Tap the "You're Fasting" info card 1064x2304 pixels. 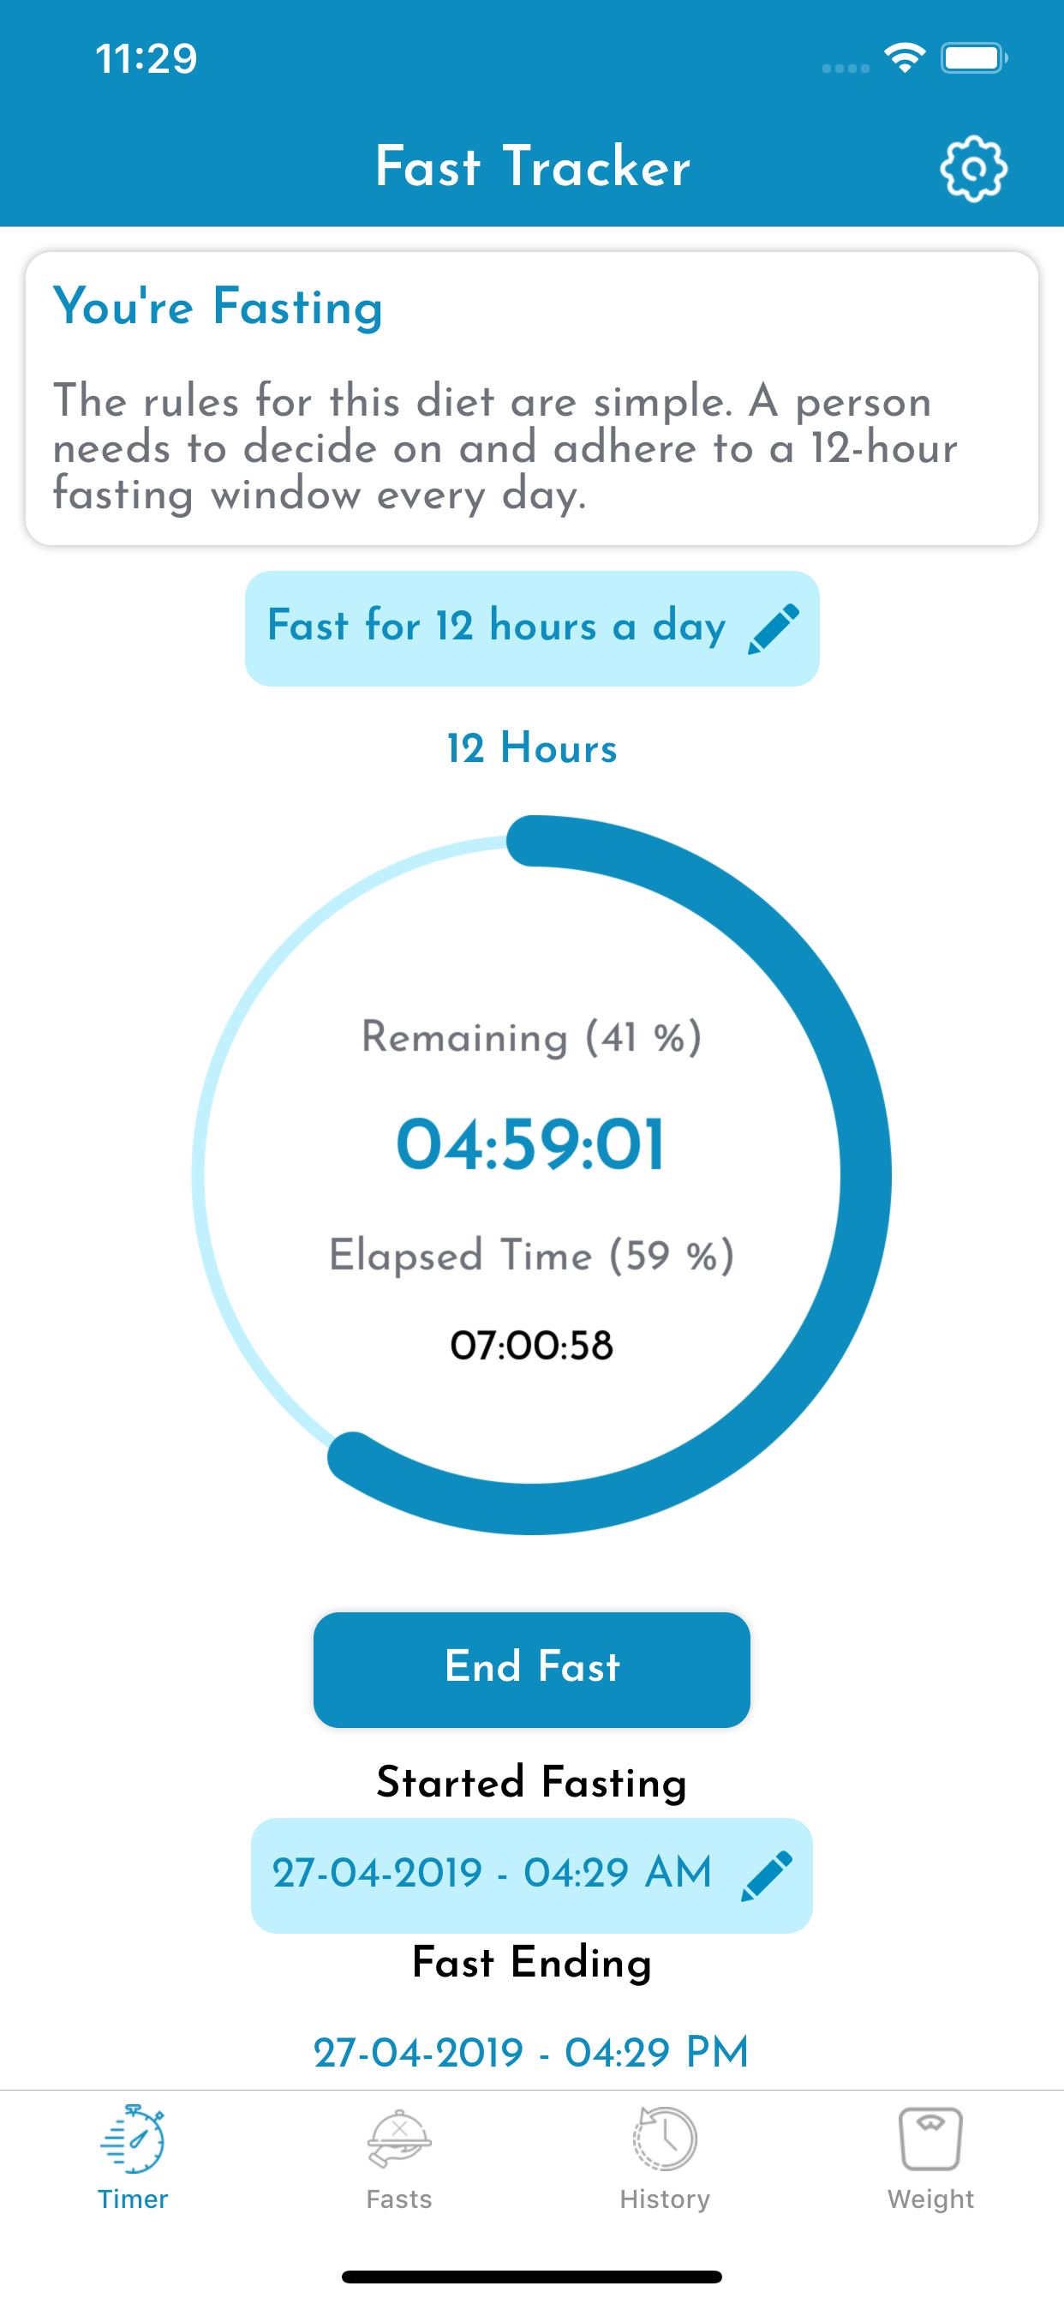tap(532, 398)
